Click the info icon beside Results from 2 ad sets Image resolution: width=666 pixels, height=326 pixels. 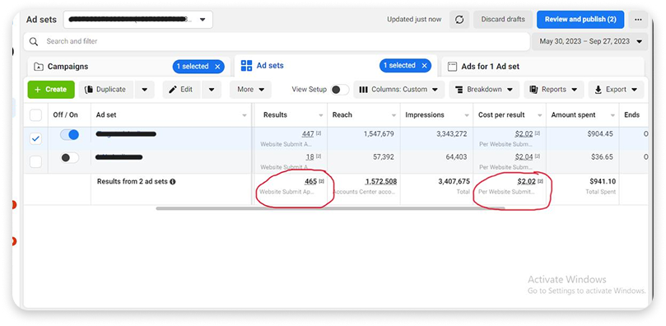[x=173, y=182]
